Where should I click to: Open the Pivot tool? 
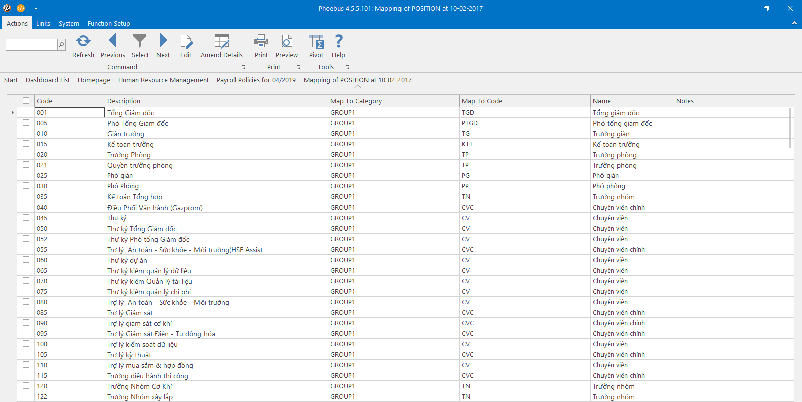click(x=316, y=41)
